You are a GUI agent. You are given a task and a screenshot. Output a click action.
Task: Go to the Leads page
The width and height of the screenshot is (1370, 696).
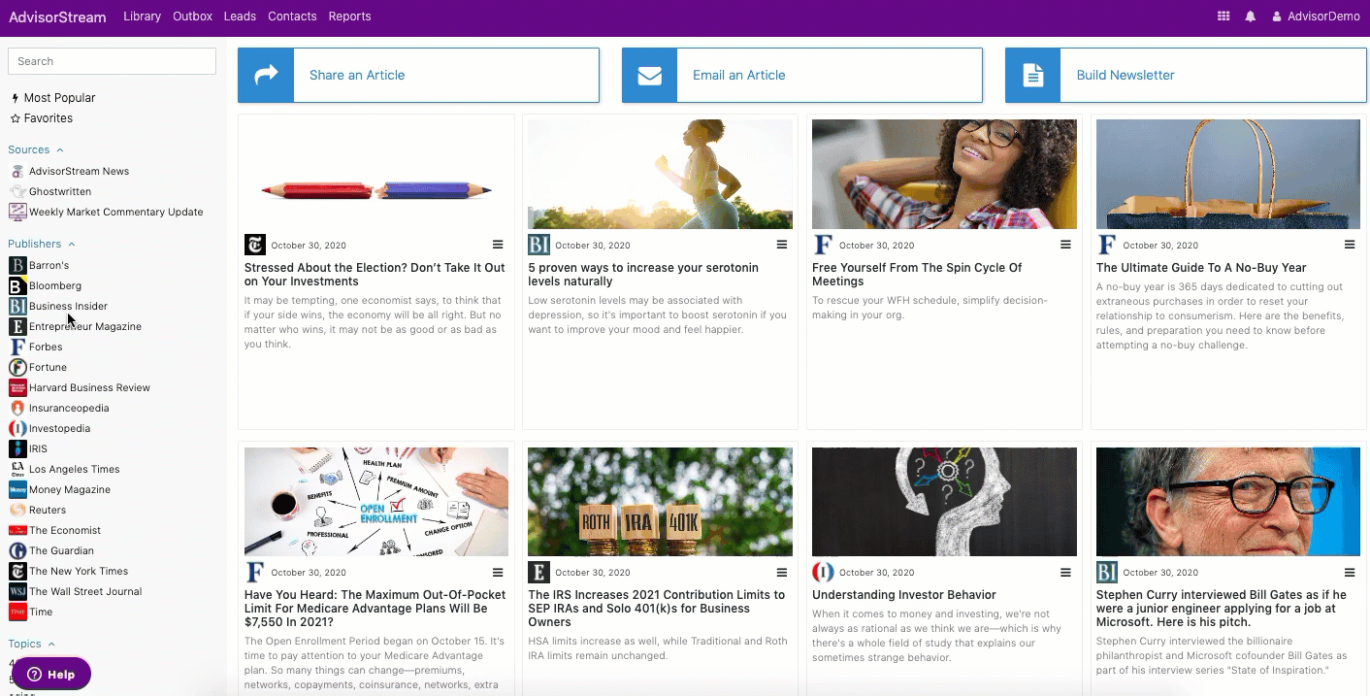[240, 17]
